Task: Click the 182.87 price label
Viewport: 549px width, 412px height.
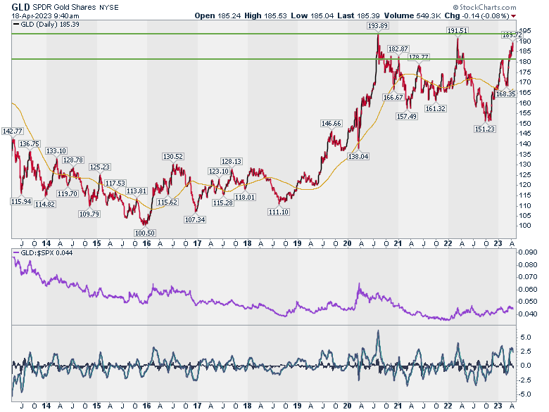Action: [x=398, y=49]
